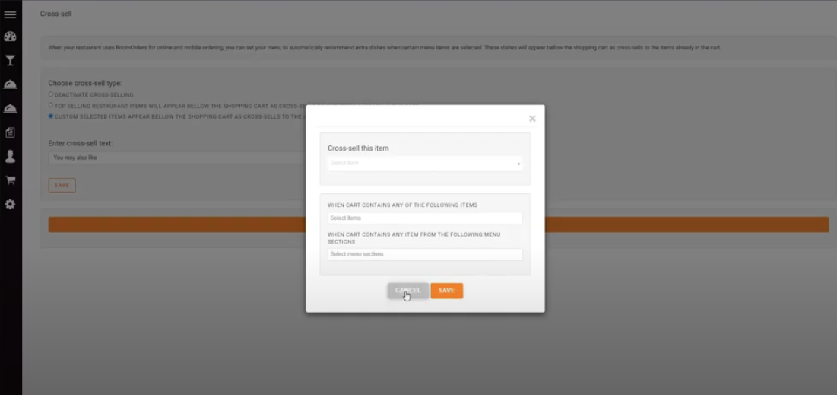Image resolution: width=837 pixels, height=395 pixels.
Task: Open the shopping cart icon in sidebar
Action: click(x=10, y=180)
